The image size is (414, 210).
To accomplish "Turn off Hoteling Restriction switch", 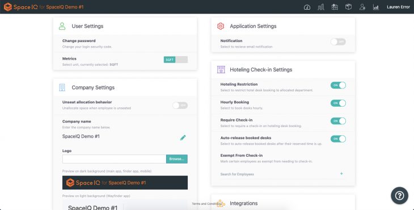I will pos(338,85).
